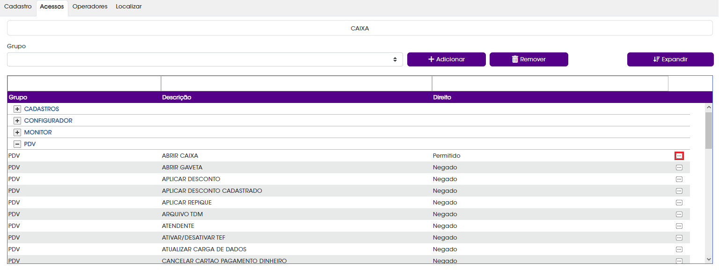Open options icon for ABRIR CAIXA row
The width and height of the screenshot is (719, 270).
(x=679, y=156)
